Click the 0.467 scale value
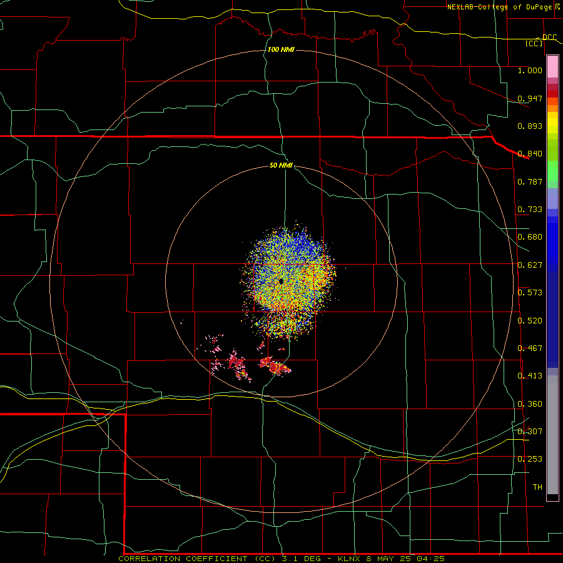The image size is (563, 563). click(x=530, y=348)
